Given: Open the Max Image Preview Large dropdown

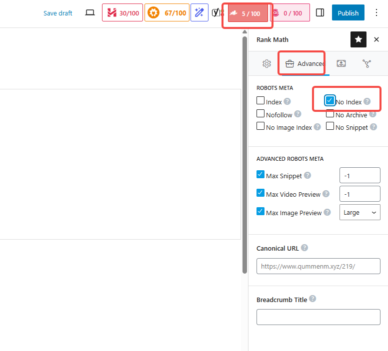Looking at the screenshot, I should click(x=359, y=212).
